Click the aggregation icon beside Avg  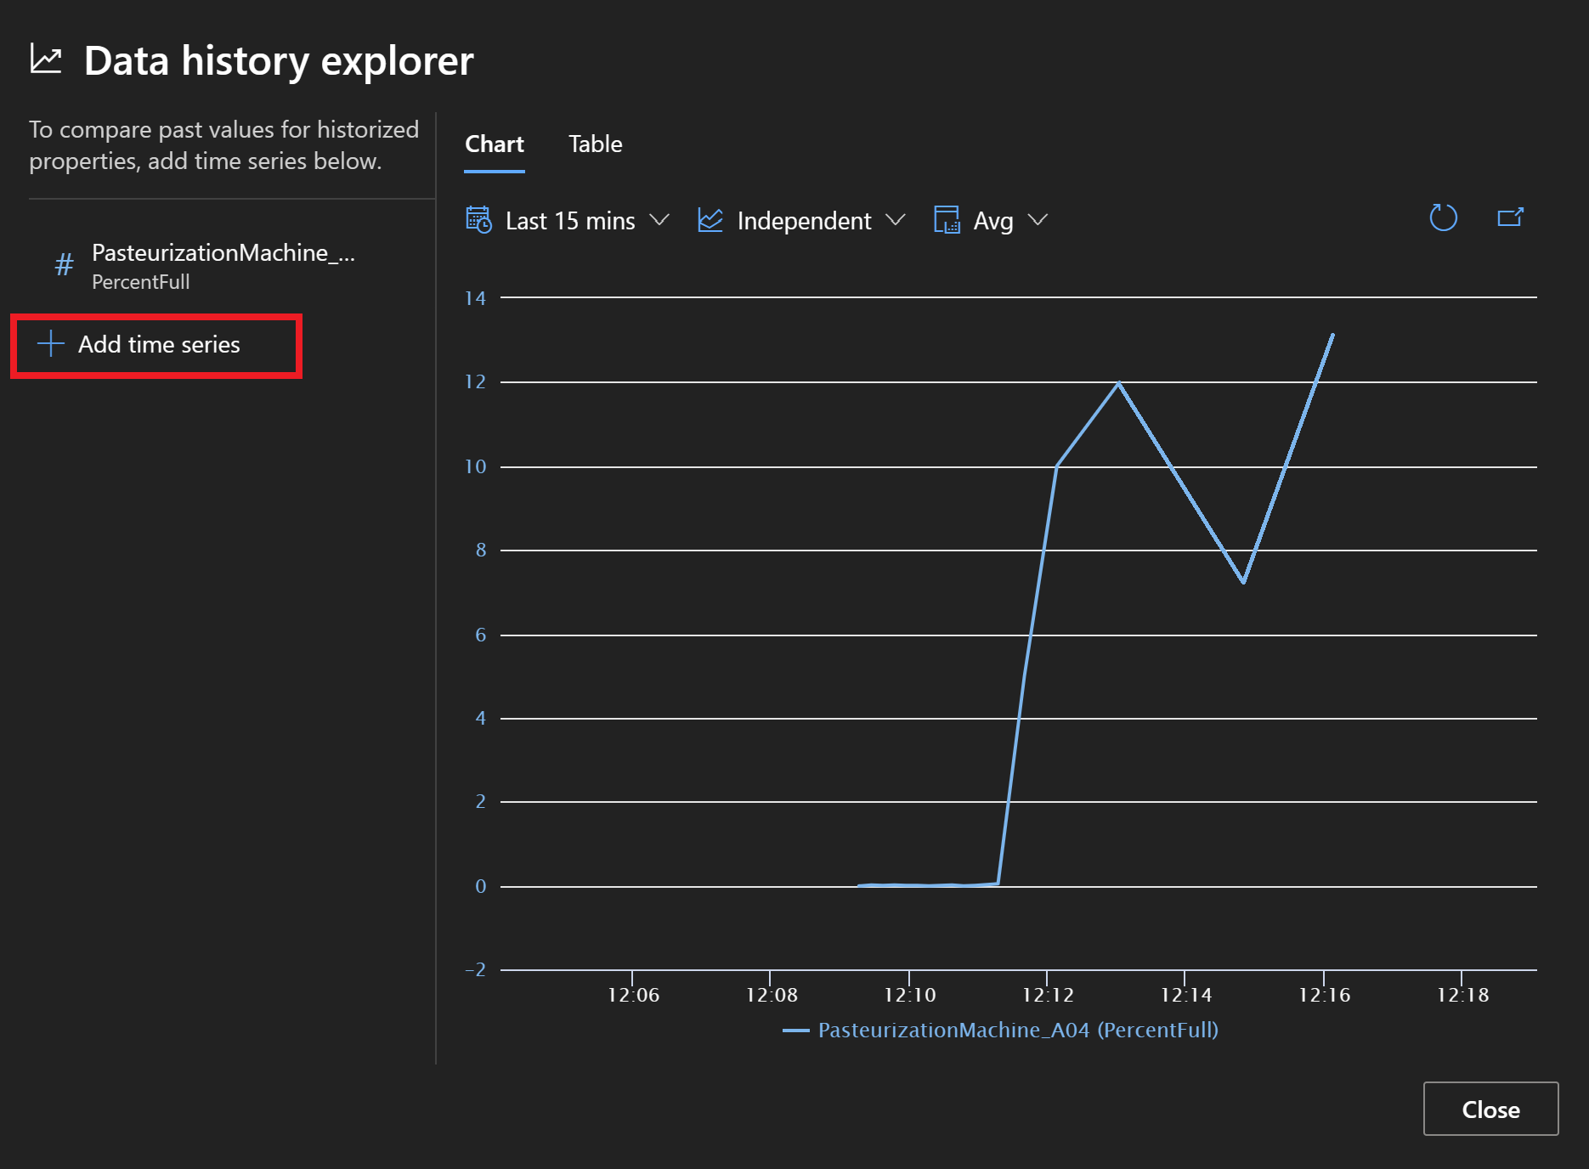click(x=947, y=220)
